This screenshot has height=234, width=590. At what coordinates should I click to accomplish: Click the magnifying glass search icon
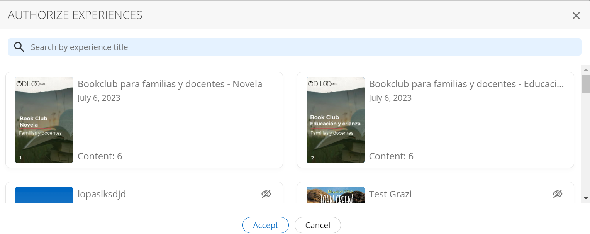coord(19,47)
